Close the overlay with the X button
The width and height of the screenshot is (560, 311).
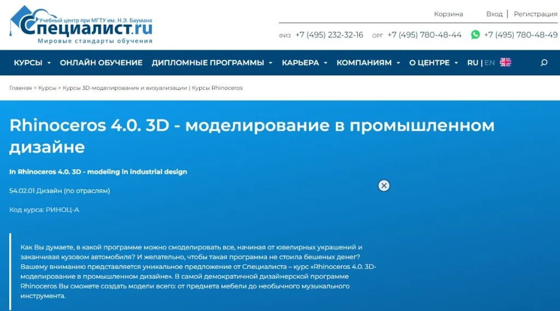click(x=384, y=186)
